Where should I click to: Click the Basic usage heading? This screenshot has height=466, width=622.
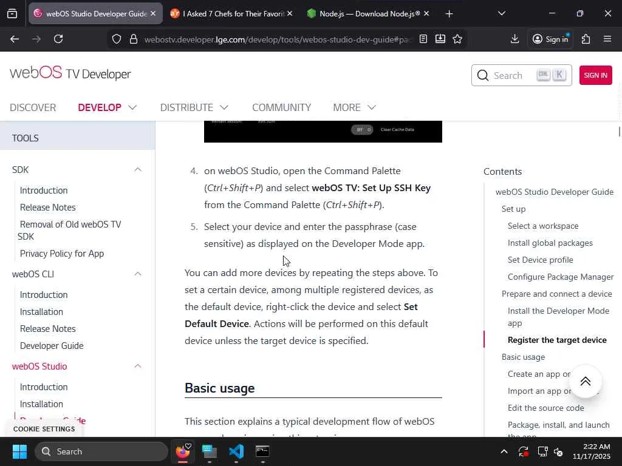tap(219, 388)
